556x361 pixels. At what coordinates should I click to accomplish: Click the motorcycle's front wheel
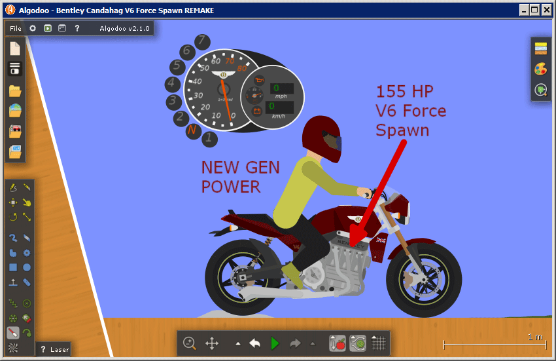(424, 280)
